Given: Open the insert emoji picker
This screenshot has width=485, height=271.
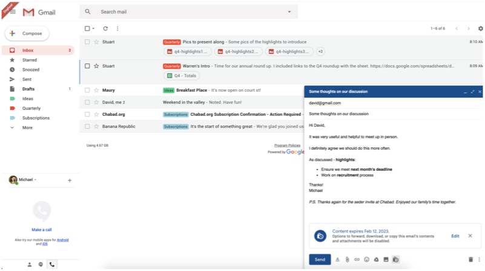Looking at the screenshot, I should (366, 260).
